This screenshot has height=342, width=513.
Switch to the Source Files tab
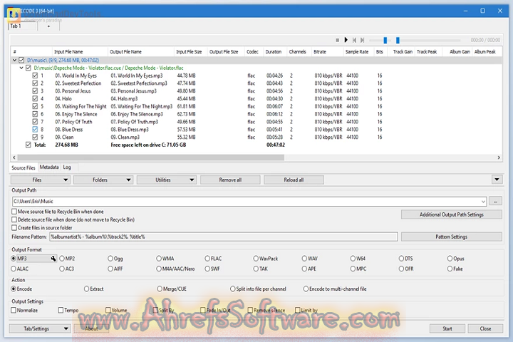(x=24, y=168)
